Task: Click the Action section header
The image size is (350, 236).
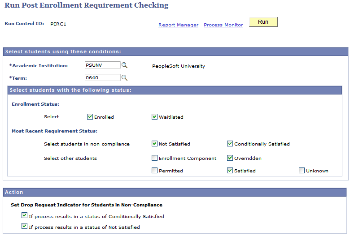Action: coord(175,192)
